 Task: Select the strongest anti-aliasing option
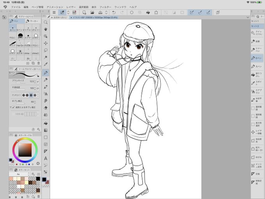point(35,95)
